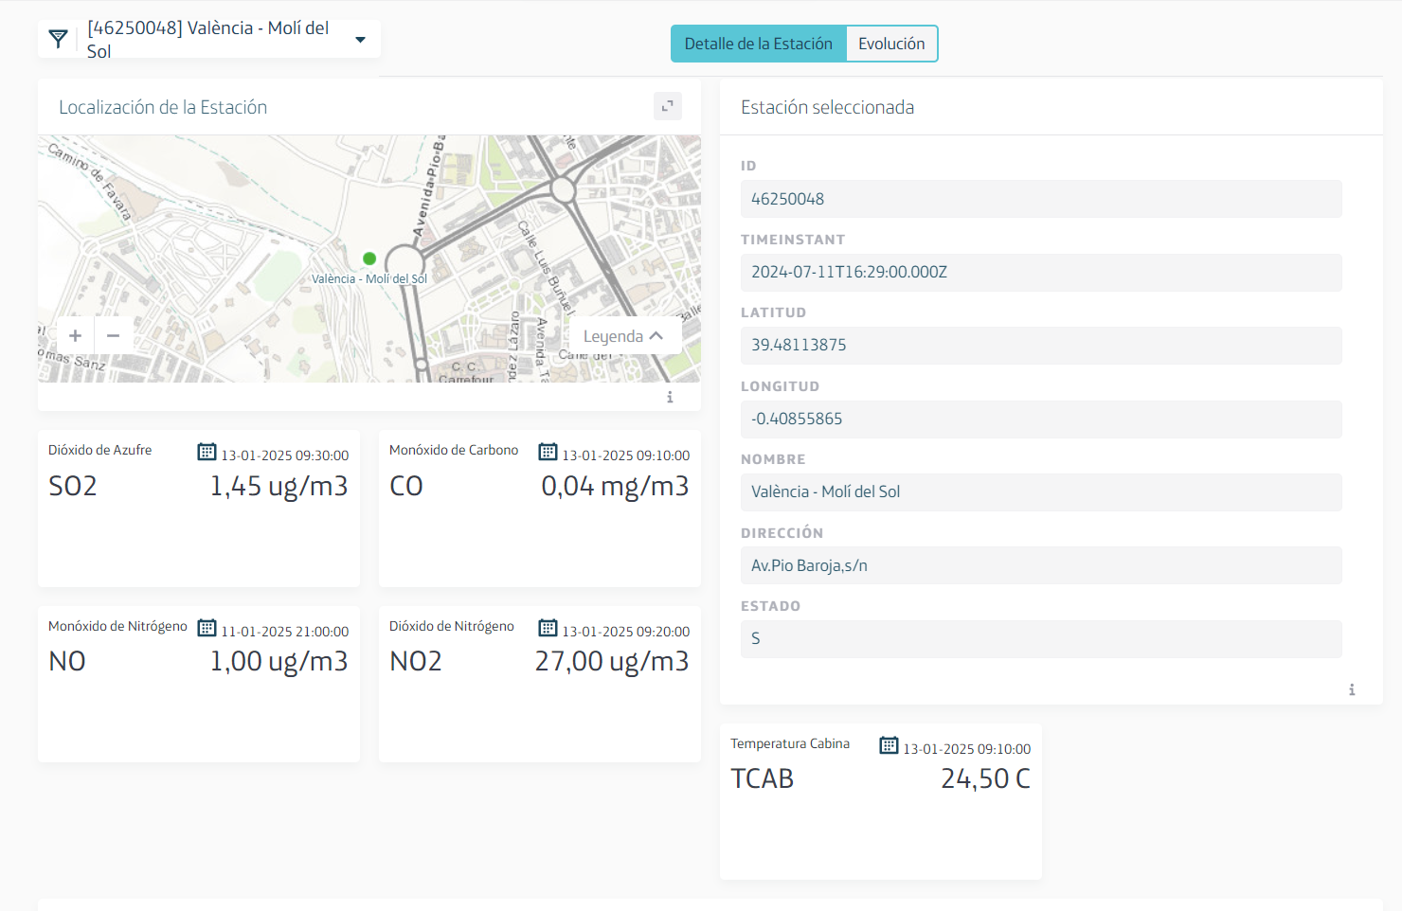Viewport: 1402px width, 911px height.
Task: Click the TIMEINSTANT value field
Action: tap(1040, 273)
